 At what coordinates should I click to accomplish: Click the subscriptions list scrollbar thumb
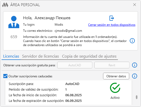tap(137, 97)
